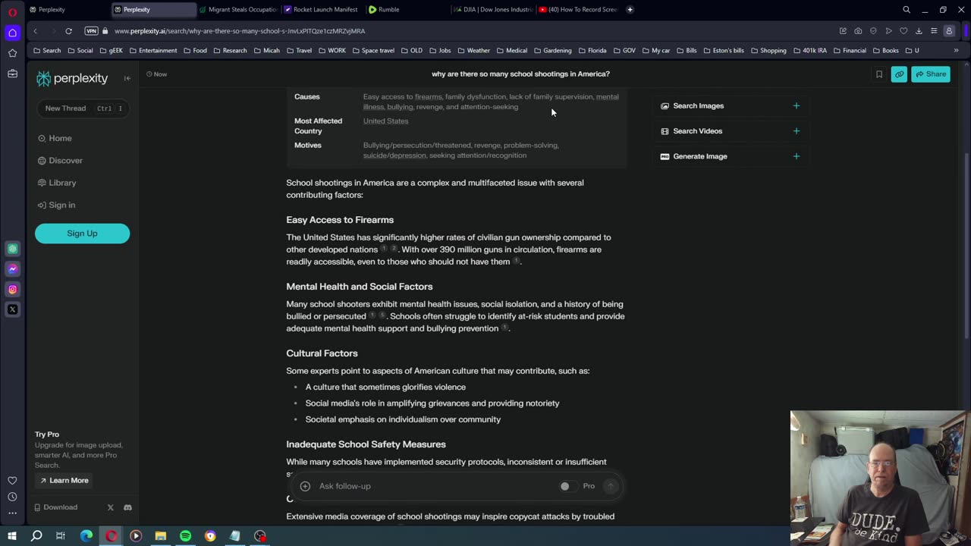Submit the follow-up with arrow button
971x546 pixels.
(x=611, y=486)
